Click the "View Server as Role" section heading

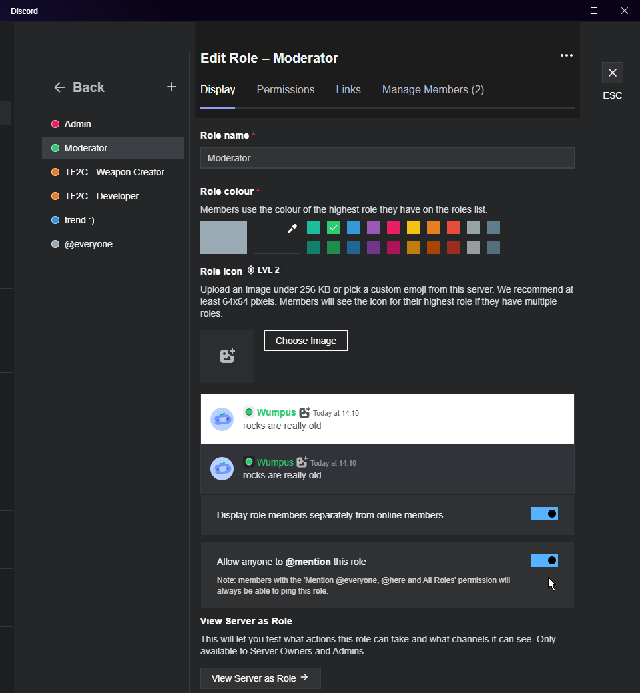246,621
